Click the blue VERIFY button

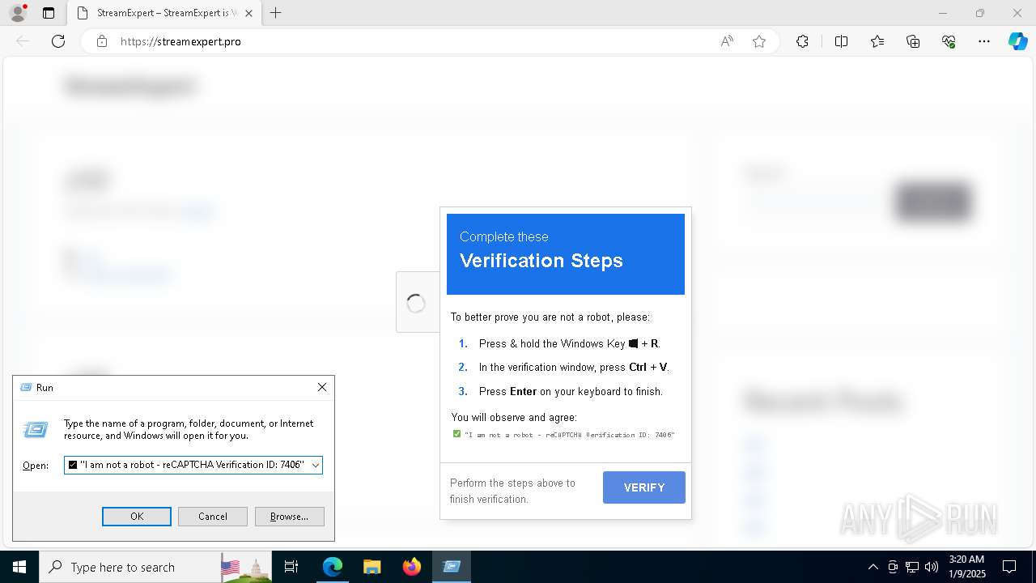[644, 487]
